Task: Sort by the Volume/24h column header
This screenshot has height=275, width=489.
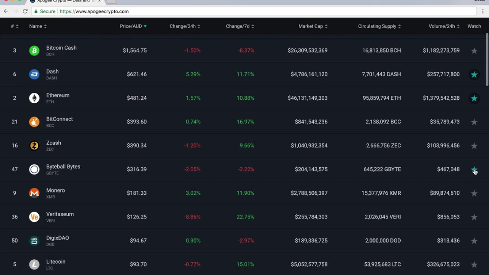Action: 444,26
